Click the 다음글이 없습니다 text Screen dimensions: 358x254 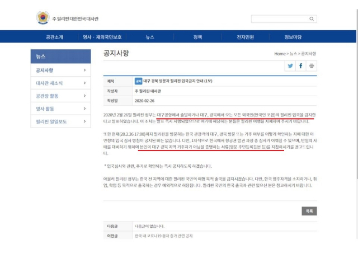pyautogui.click(x=149, y=226)
